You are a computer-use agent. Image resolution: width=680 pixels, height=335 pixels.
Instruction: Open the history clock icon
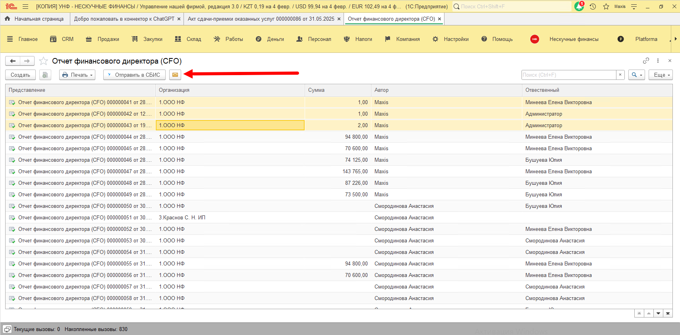click(593, 7)
